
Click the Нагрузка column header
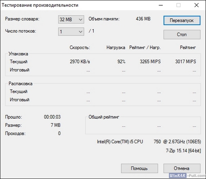click(x=116, y=48)
